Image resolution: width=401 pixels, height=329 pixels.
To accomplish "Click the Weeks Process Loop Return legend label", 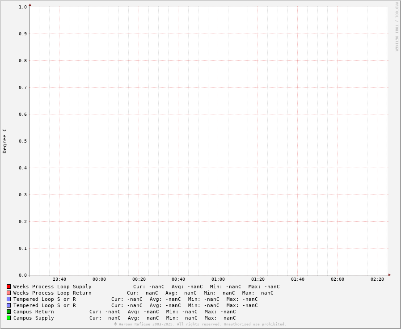I will pos(52,293).
